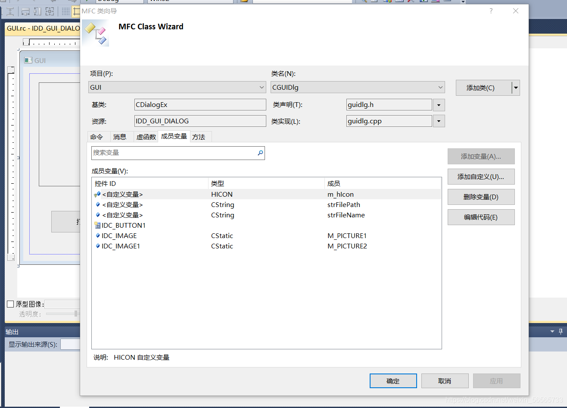Click the 添加类(C) button
567x408 pixels.
click(x=484, y=88)
